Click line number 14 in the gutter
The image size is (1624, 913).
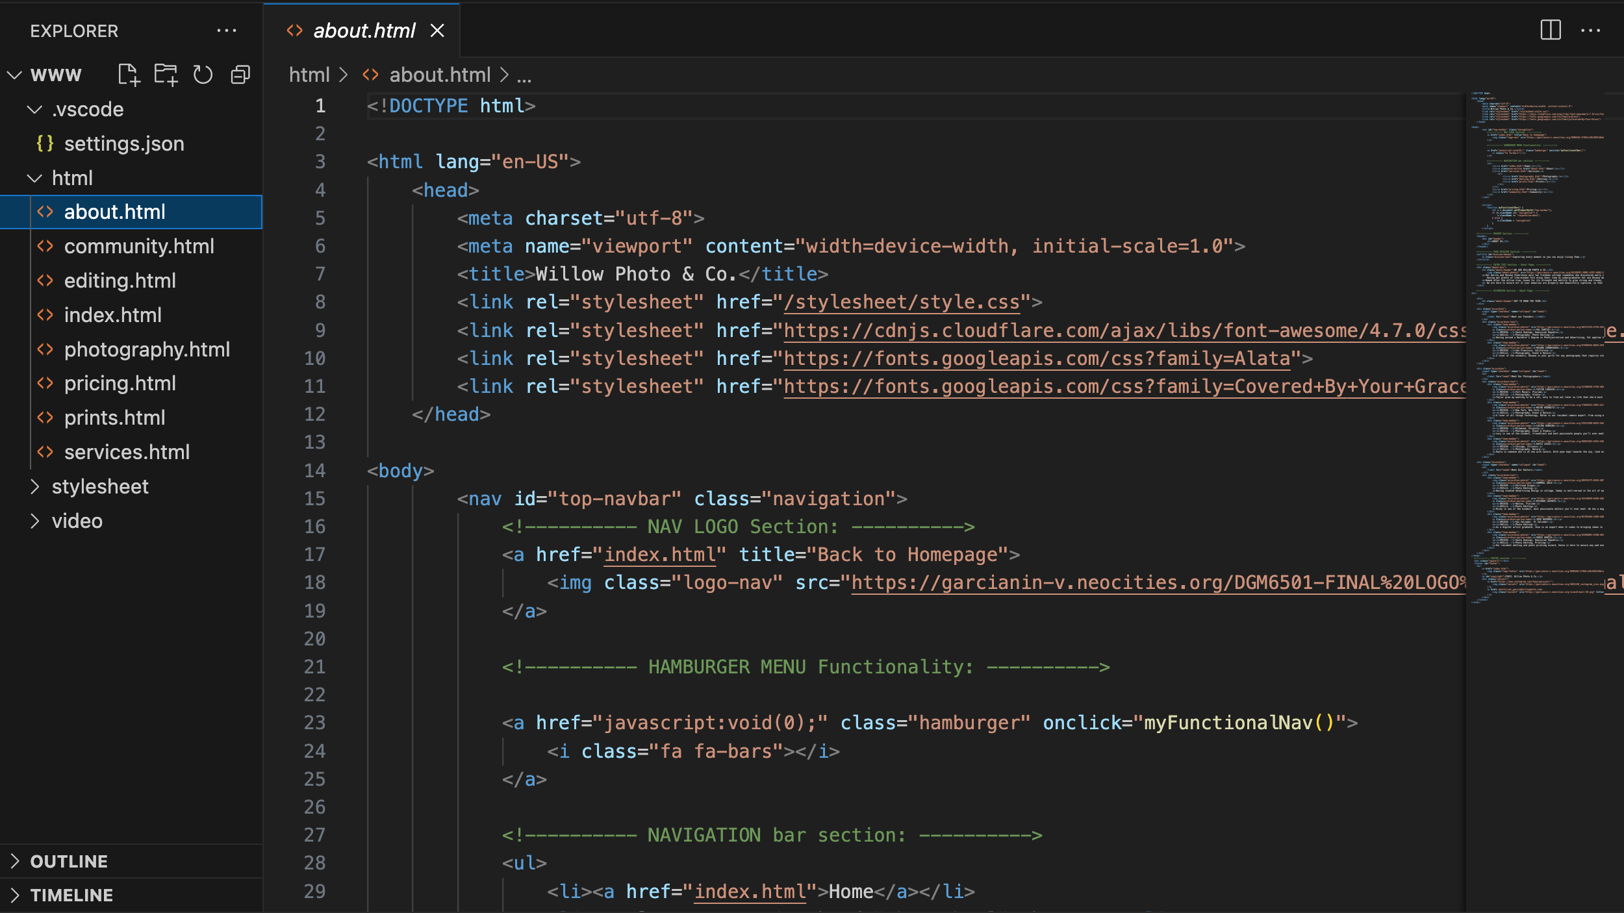314,471
